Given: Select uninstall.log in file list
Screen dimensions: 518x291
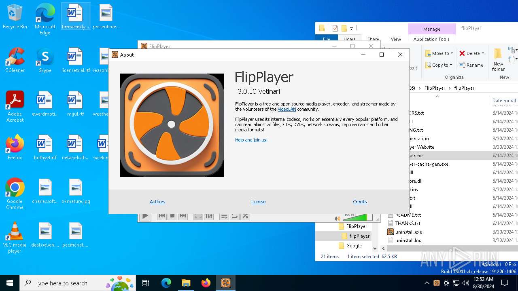Looking at the screenshot, I should [408, 240].
